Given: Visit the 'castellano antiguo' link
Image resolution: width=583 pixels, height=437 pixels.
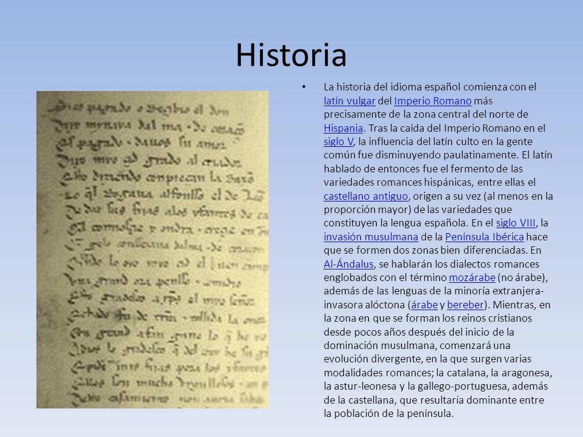Looking at the screenshot, I should click(x=366, y=196).
